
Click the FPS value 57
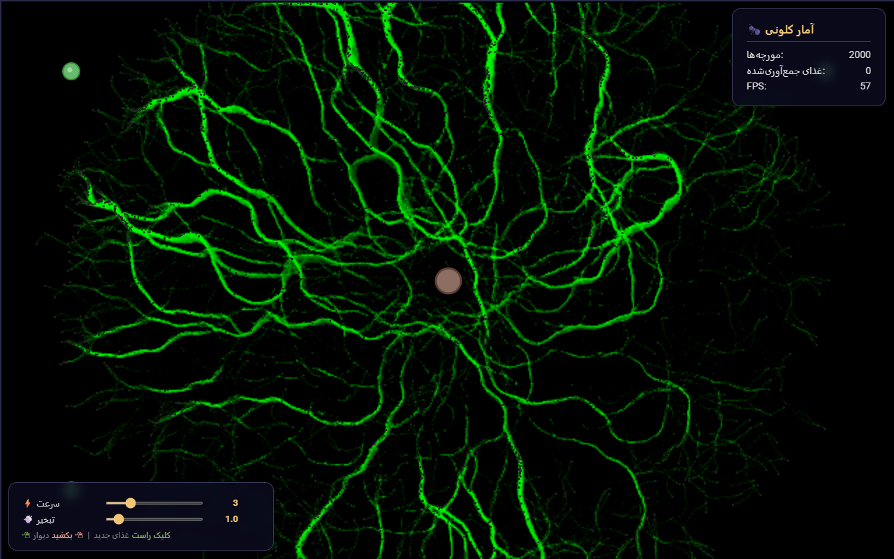click(x=865, y=86)
